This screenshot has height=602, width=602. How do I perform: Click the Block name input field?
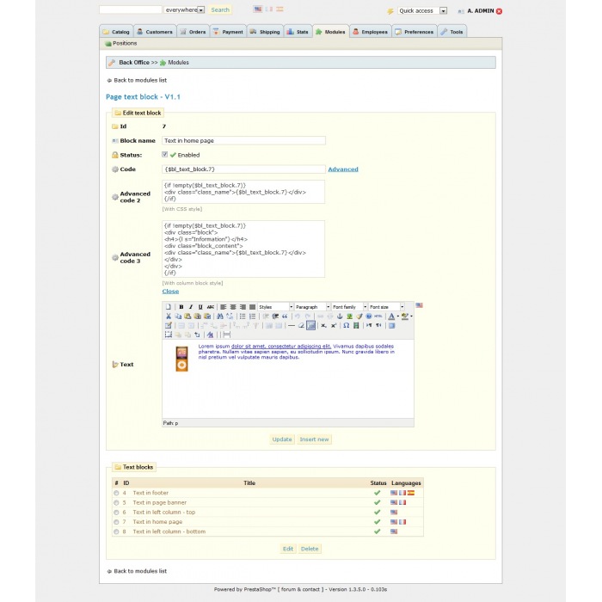(x=243, y=140)
